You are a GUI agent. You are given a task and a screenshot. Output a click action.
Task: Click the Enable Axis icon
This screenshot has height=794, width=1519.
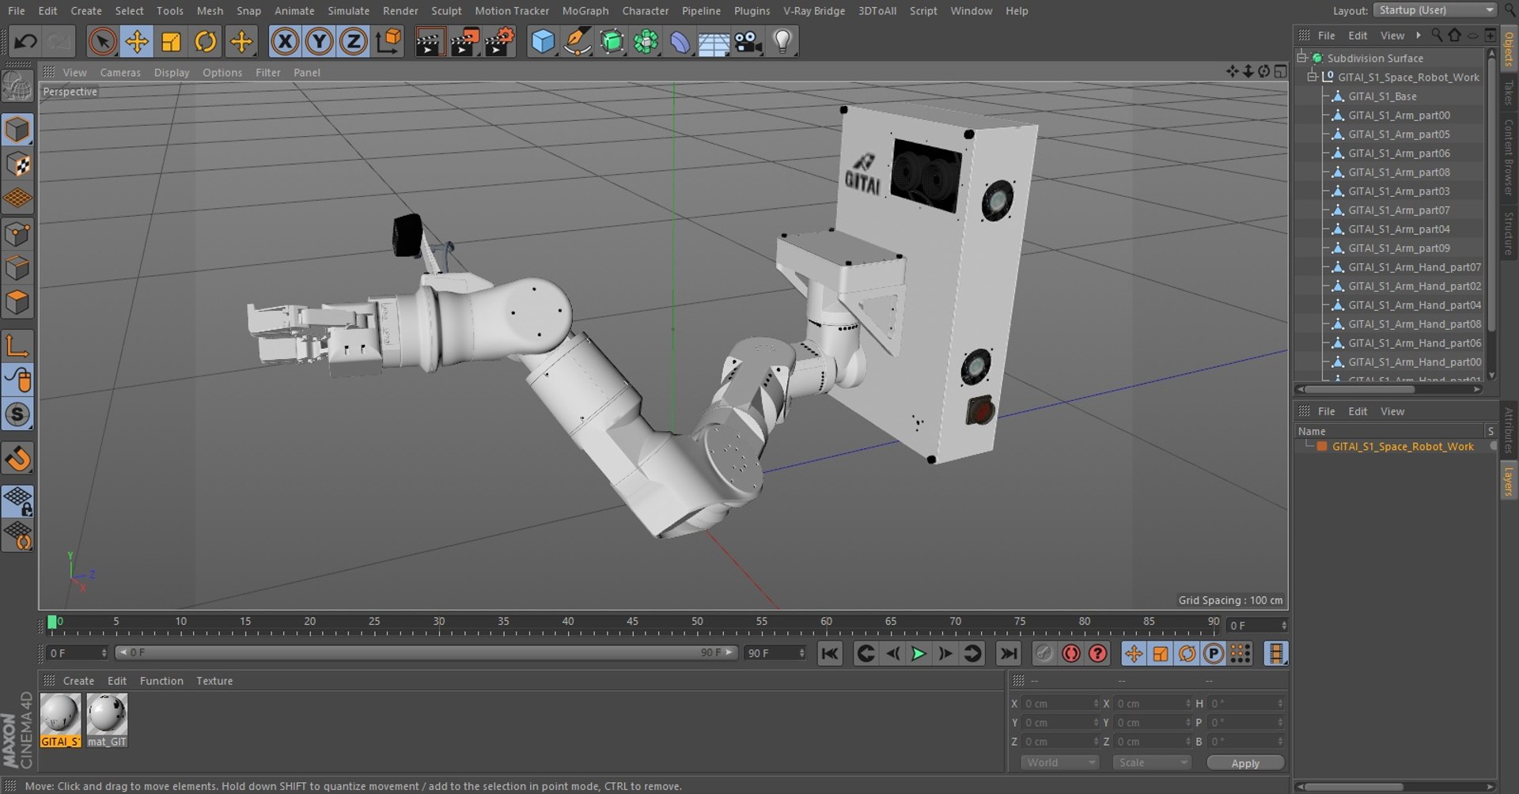tap(17, 346)
